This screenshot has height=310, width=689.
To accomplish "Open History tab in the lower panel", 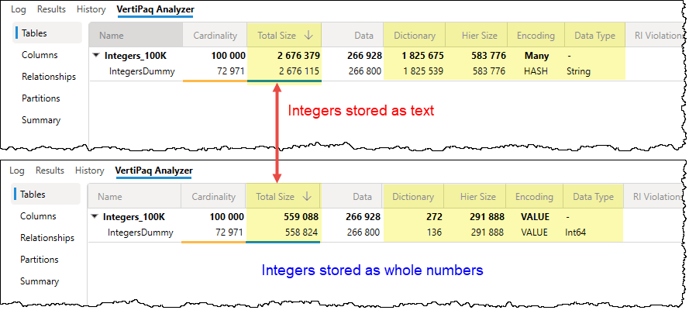I will (89, 170).
